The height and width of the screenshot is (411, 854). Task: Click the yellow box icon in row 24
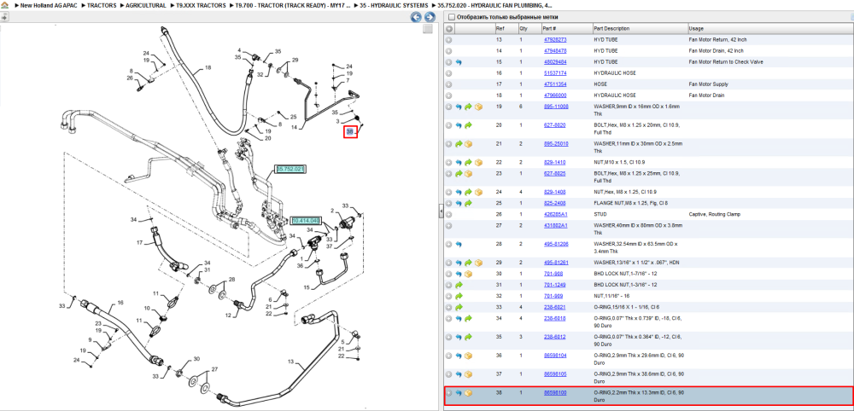click(x=477, y=192)
